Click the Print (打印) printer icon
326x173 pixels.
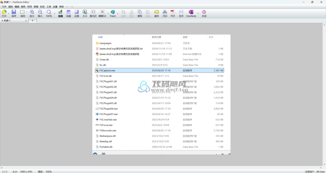(165, 12)
